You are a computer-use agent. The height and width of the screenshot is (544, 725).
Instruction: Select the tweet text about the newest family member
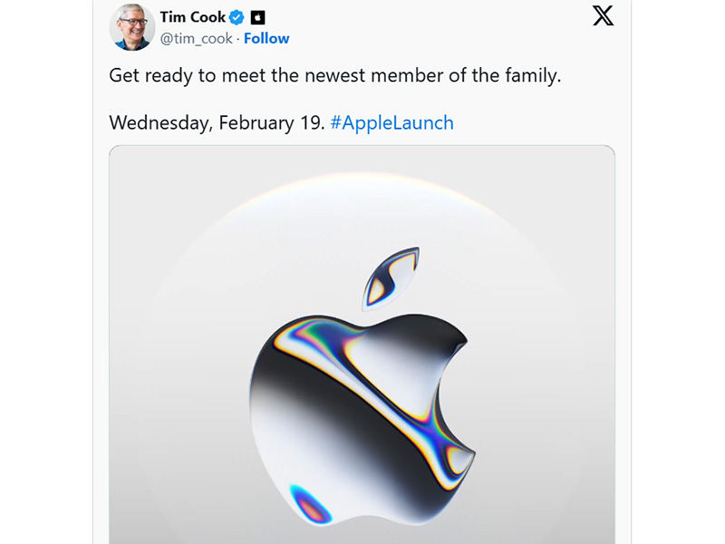(335, 75)
